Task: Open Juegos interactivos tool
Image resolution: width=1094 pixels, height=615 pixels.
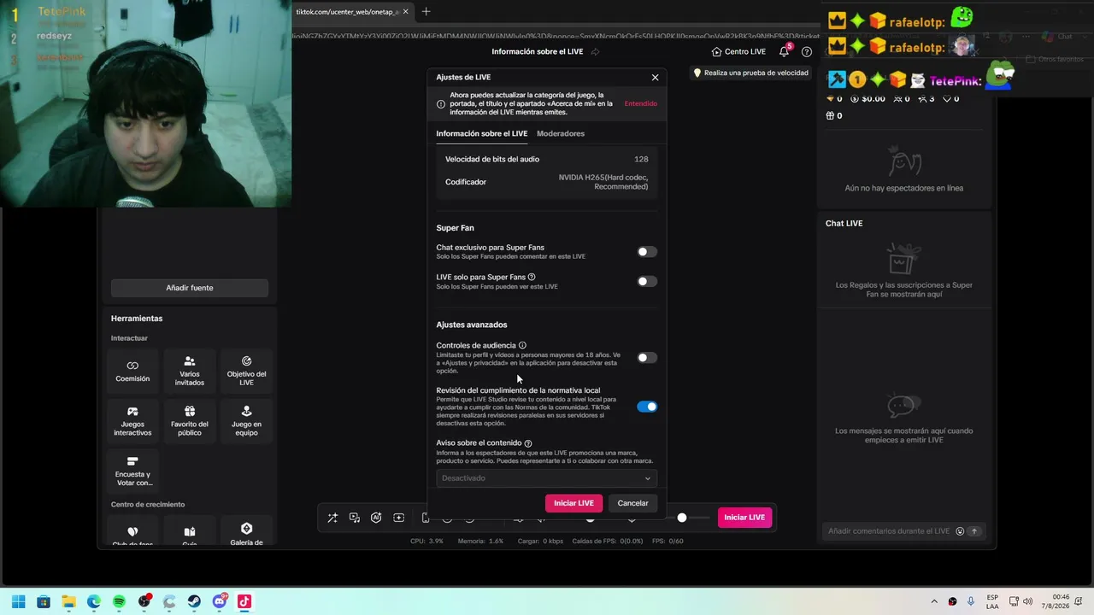Action: click(x=132, y=421)
